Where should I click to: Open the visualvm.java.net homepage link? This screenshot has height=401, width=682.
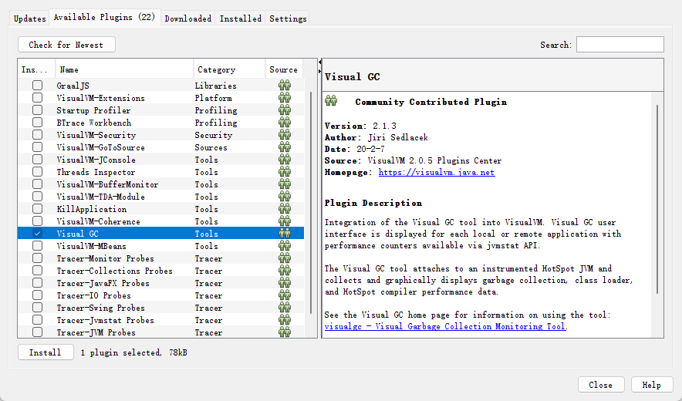pyautogui.click(x=437, y=172)
